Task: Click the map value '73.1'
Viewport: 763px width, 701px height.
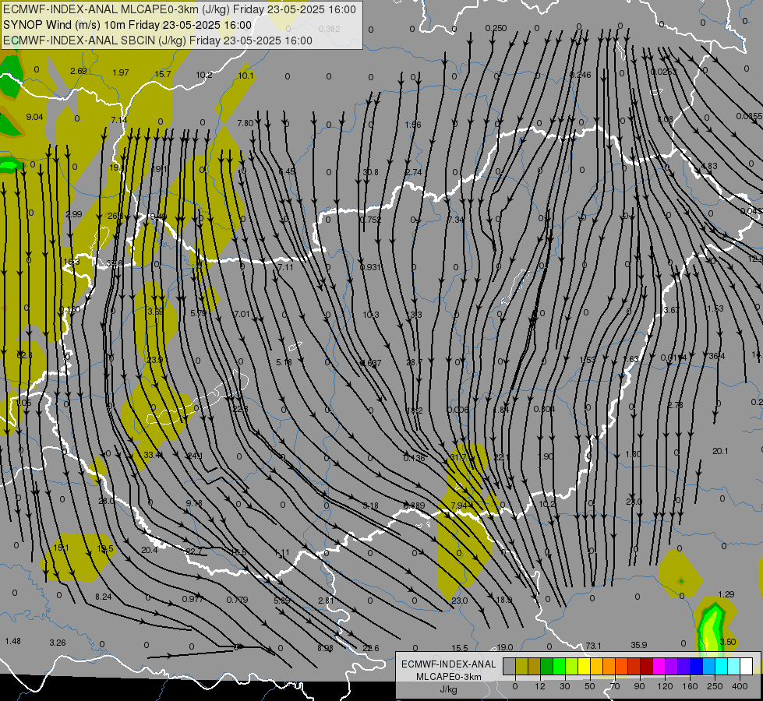Action: click(593, 646)
